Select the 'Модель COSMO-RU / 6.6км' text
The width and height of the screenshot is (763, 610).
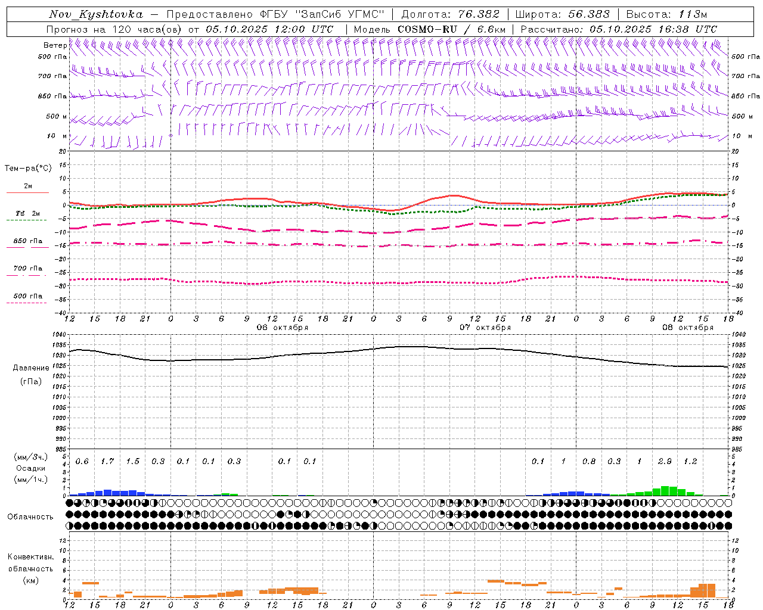pyautogui.click(x=429, y=29)
